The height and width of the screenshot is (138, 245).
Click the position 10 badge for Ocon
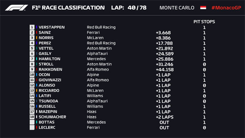coord(32,75)
